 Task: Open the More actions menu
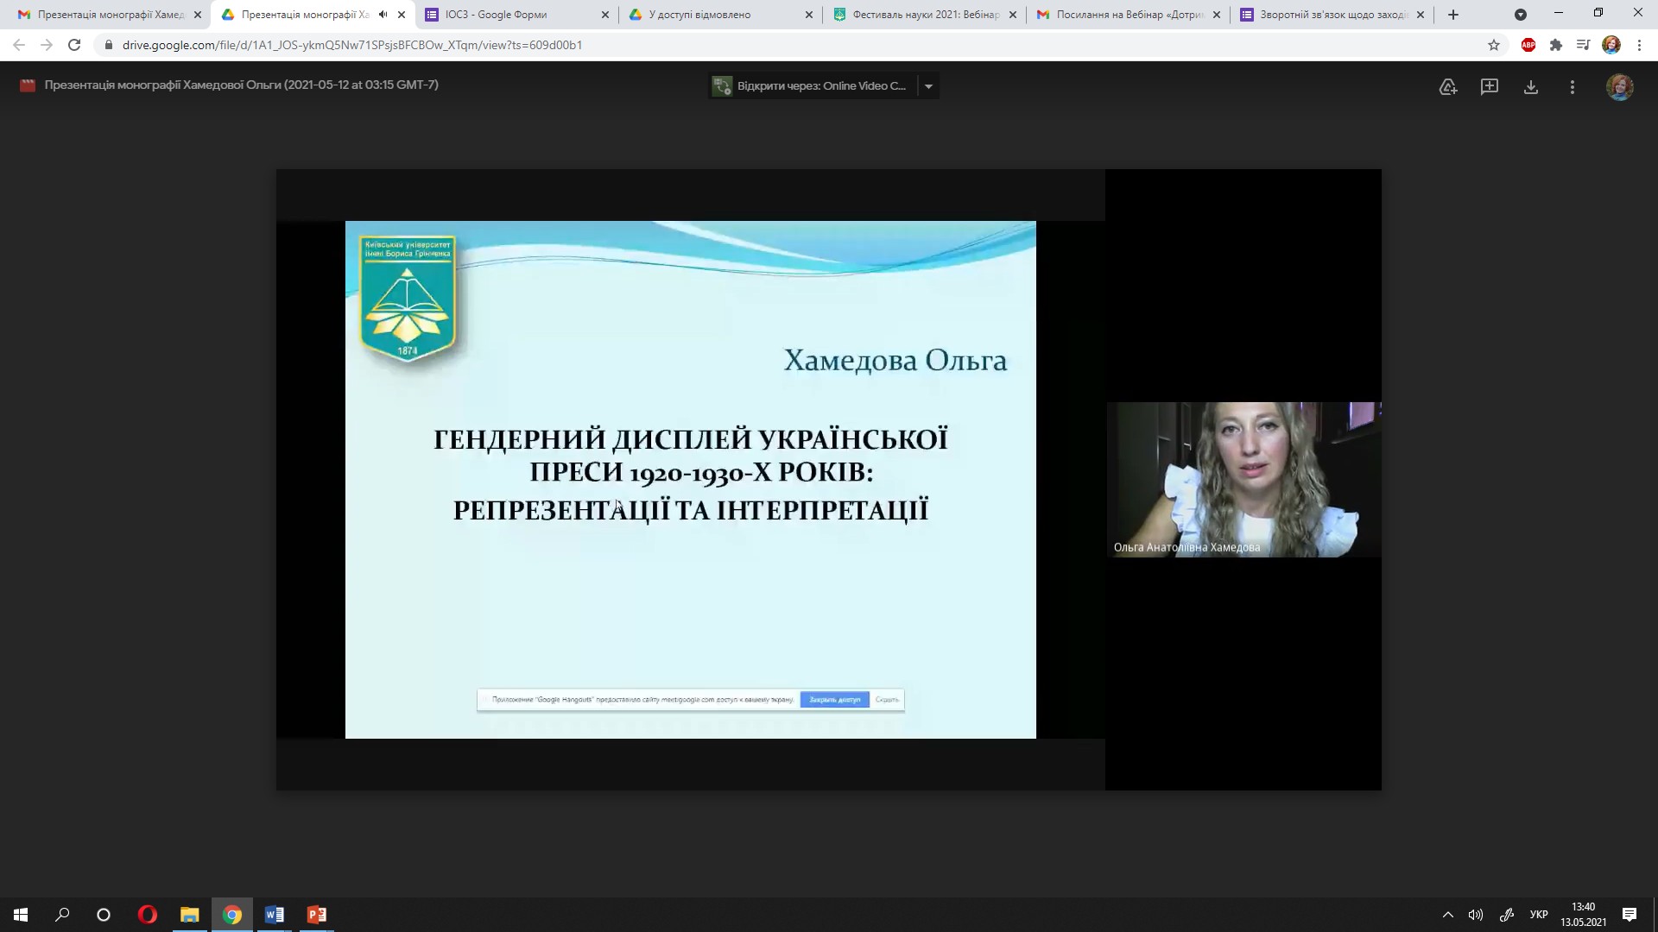(x=1573, y=86)
